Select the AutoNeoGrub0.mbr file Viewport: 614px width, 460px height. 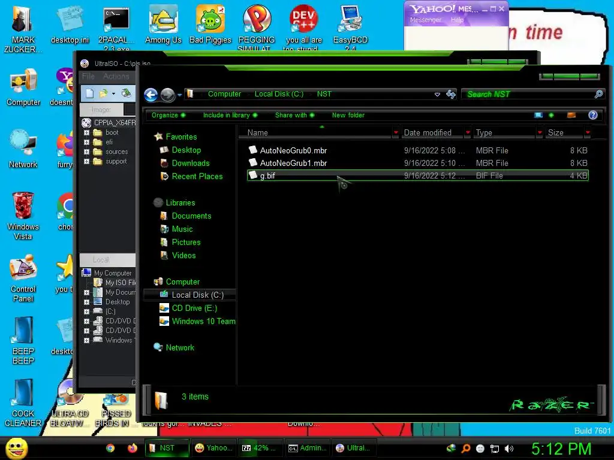click(x=418, y=150)
